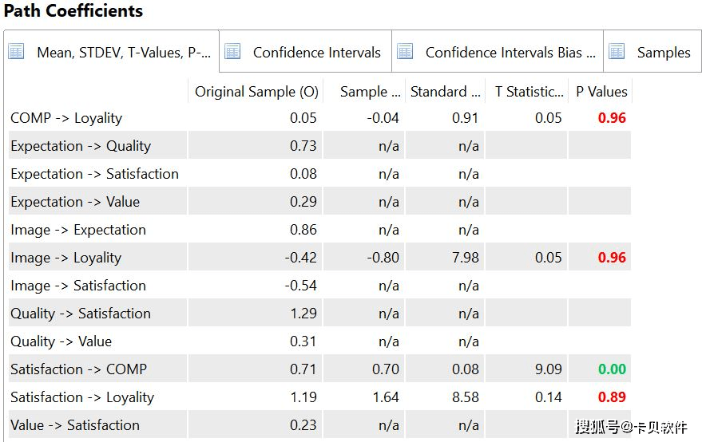702x442 pixels.
Task: Click the Standard Deviation column header
Action: click(446, 92)
